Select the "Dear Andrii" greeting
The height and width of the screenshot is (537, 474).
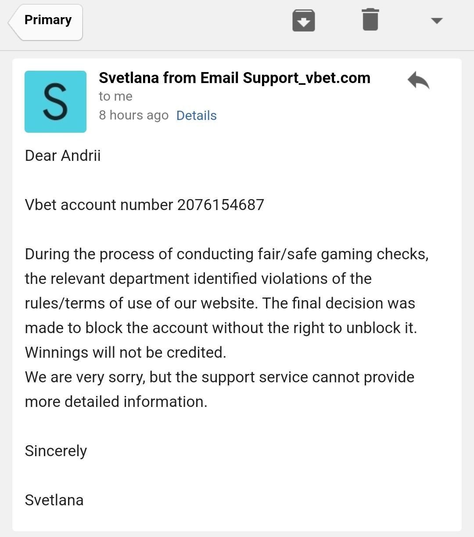63,156
